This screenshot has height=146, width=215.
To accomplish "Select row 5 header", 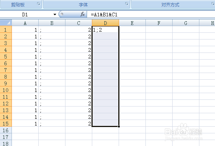I will tap(6, 56).
